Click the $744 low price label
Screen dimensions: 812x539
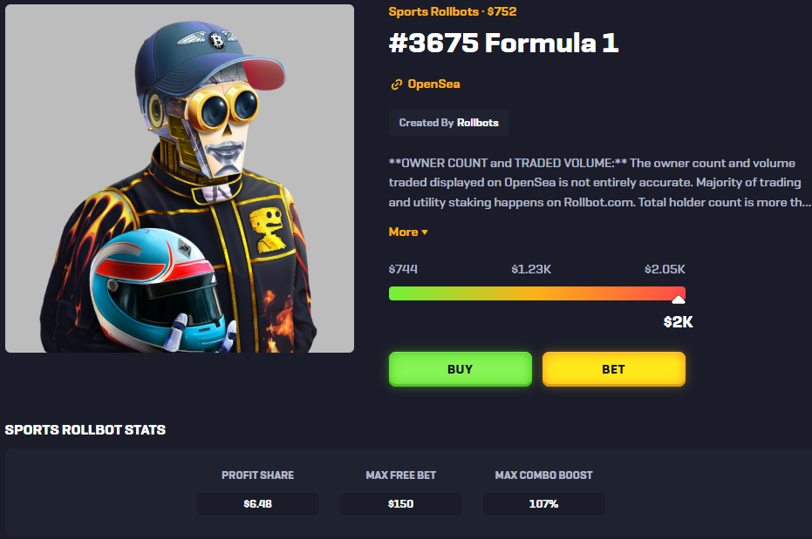[x=404, y=269]
